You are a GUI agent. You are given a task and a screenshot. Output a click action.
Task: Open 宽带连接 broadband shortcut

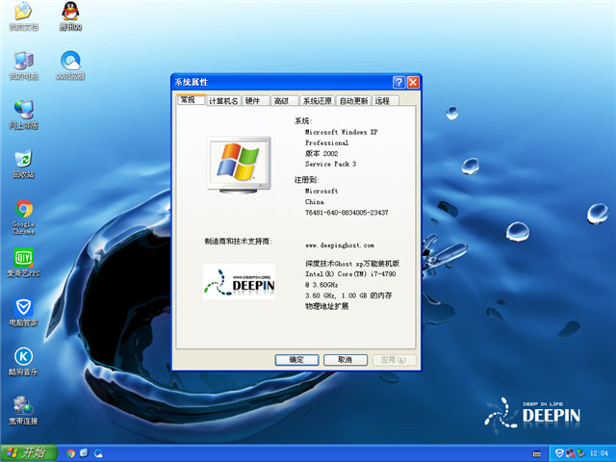click(23, 408)
